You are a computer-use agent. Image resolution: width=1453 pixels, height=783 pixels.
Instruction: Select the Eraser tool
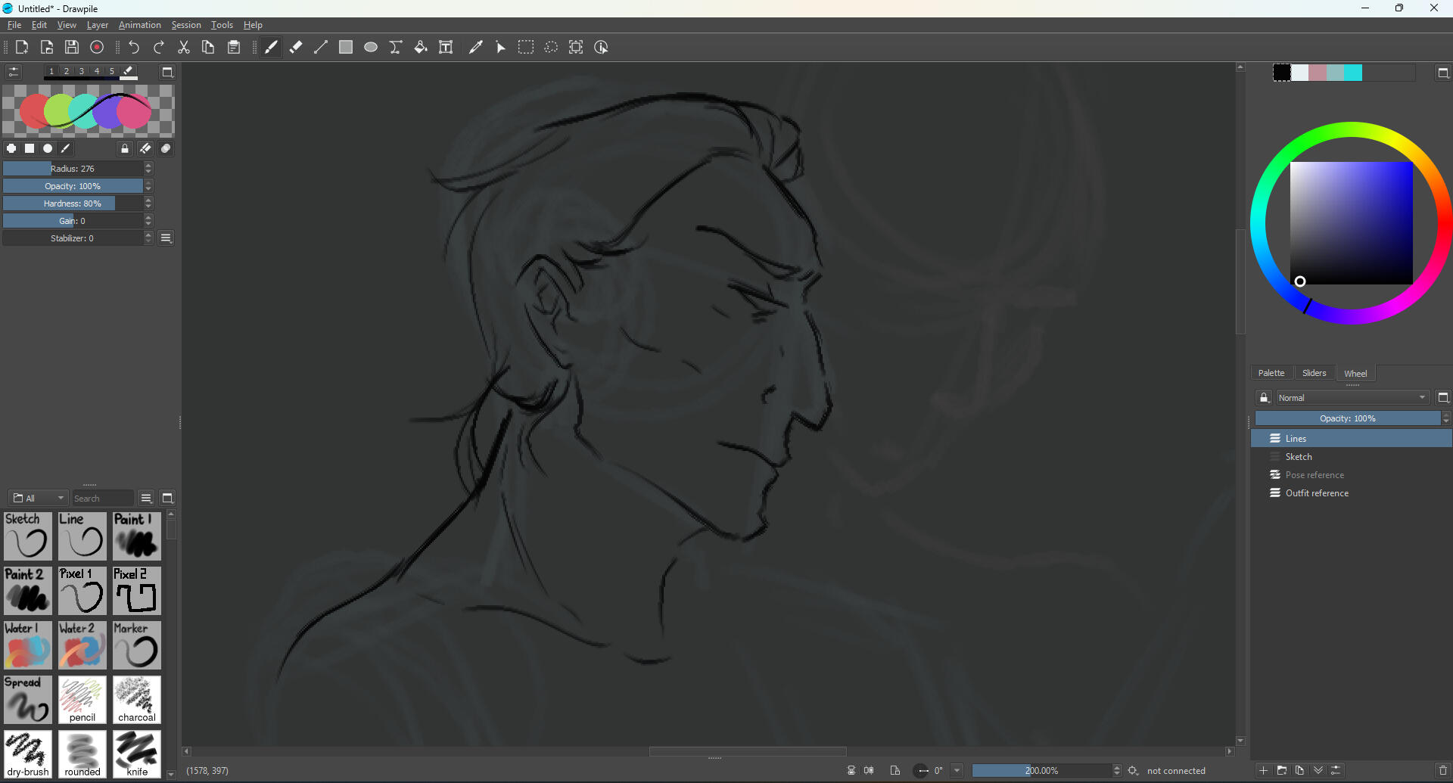click(x=295, y=47)
